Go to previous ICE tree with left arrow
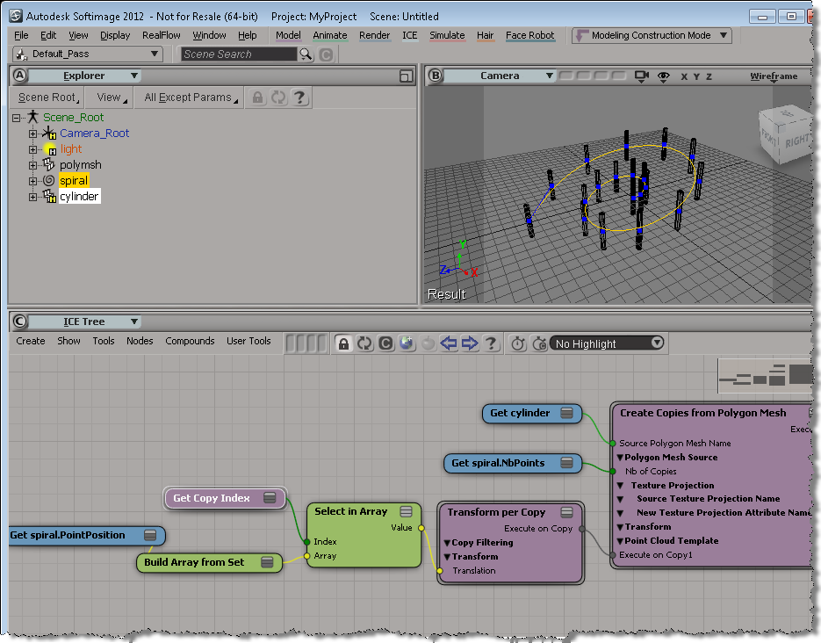The image size is (821, 643). pos(449,343)
